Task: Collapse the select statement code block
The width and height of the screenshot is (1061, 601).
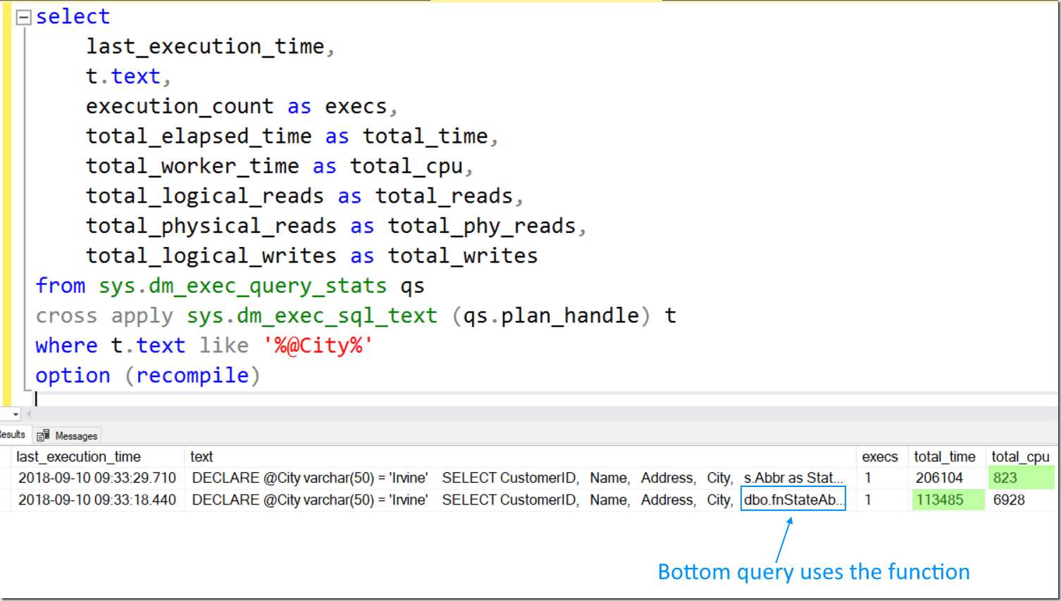Action: click(x=24, y=18)
